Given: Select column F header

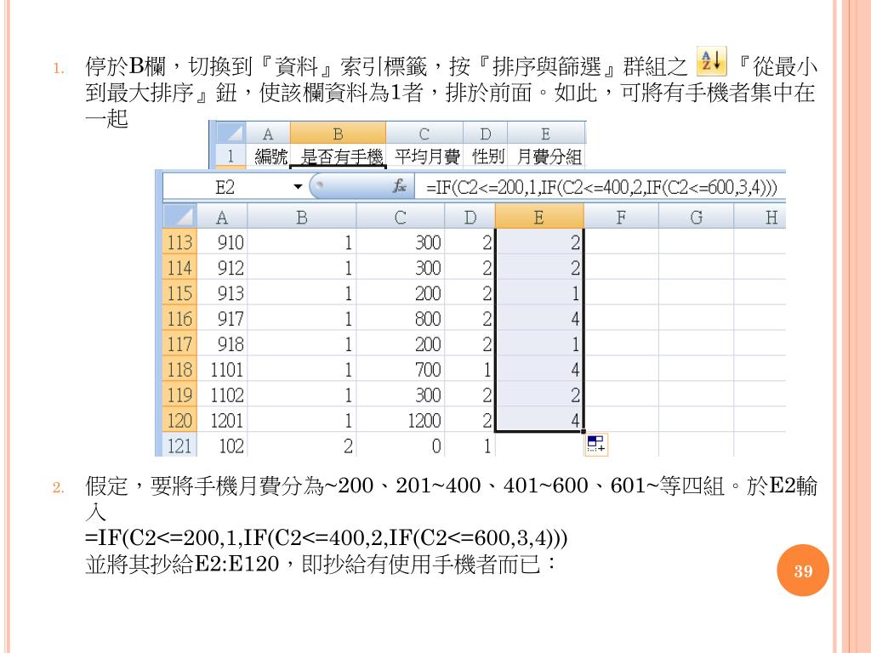Looking at the screenshot, I should 621,217.
